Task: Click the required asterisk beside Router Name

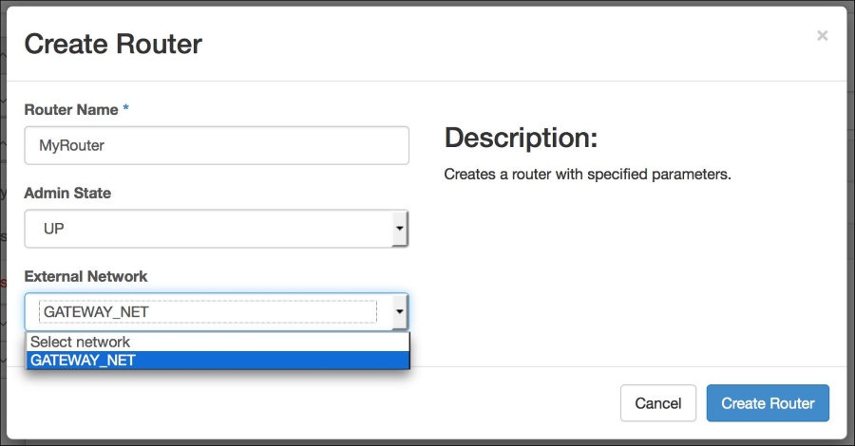Action: (126, 107)
